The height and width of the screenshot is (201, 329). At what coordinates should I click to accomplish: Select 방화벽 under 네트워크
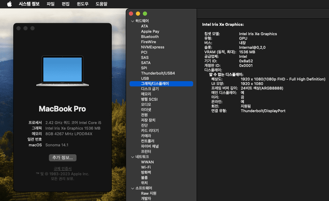click(x=146, y=172)
